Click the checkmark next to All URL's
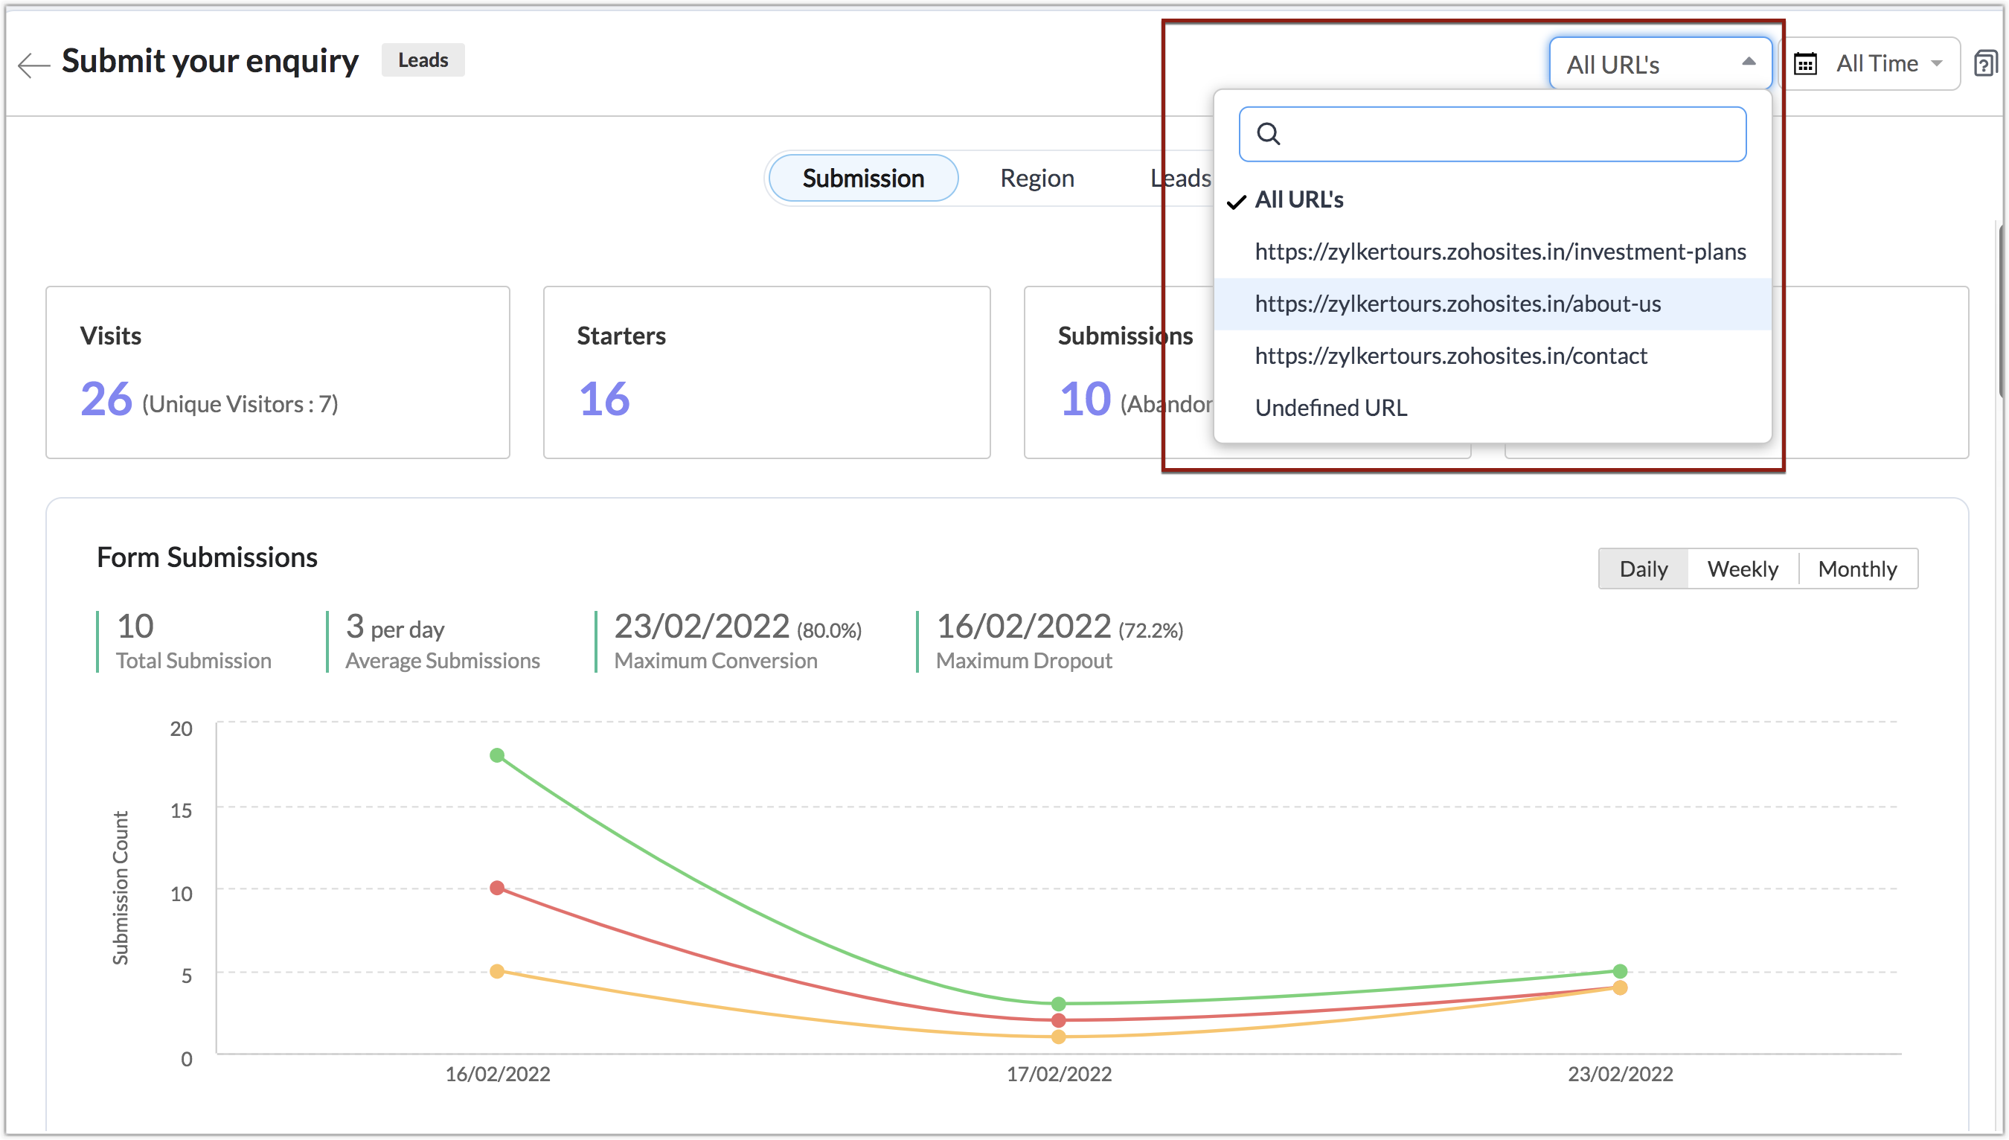The width and height of the screenshot is (2009, 1140). [1236, 202]
